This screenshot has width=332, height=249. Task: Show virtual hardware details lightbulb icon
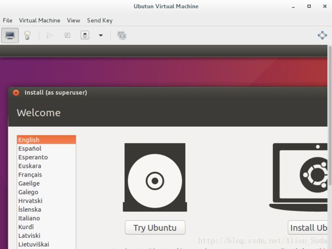click(x=27, y=36)
